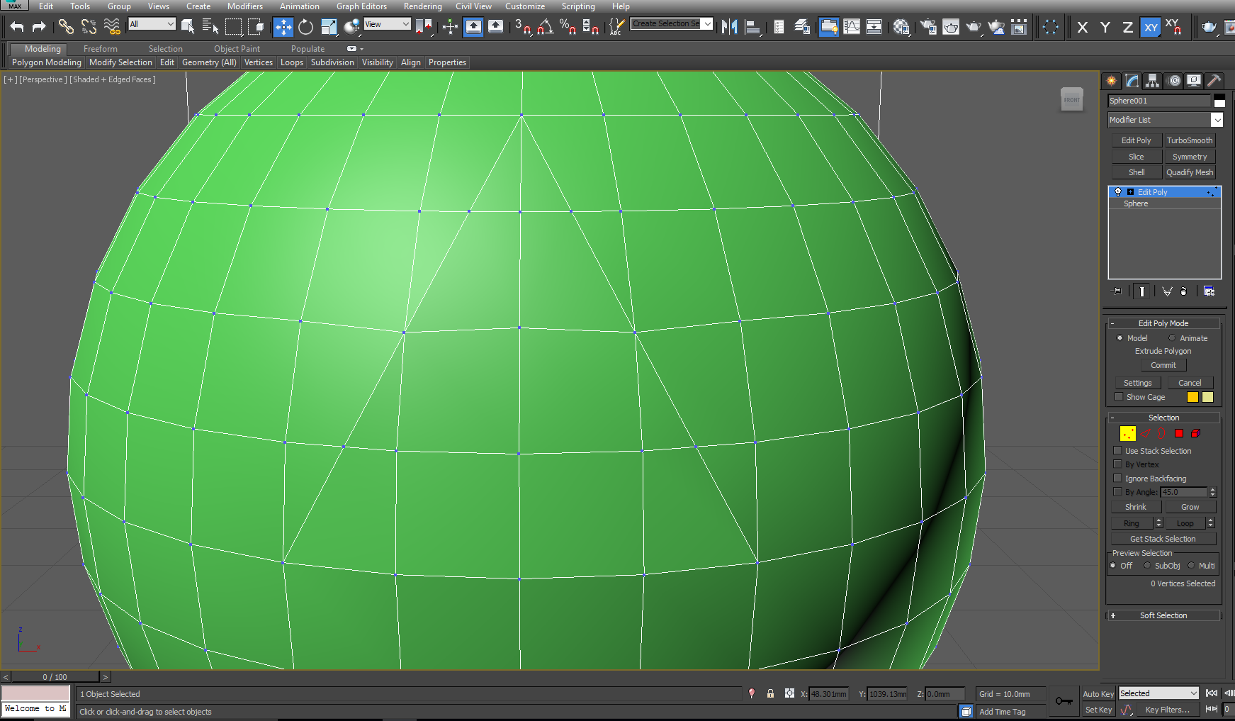Activate the Rotate tool

pyautogui.click(x=305, y=26)
